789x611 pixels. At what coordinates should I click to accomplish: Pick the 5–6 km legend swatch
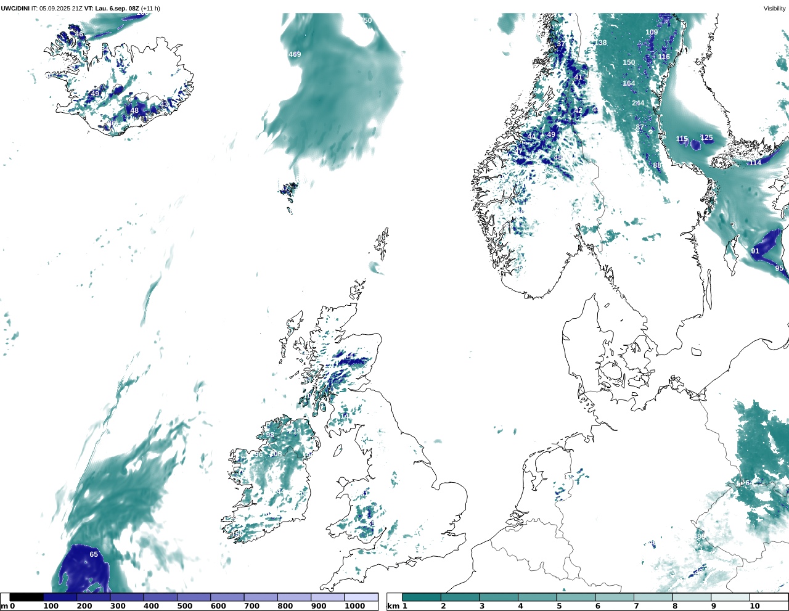(x=576, y=597)
